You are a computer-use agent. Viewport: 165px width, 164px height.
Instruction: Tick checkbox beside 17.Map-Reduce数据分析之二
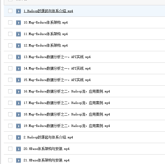click(x=10, y=103)
